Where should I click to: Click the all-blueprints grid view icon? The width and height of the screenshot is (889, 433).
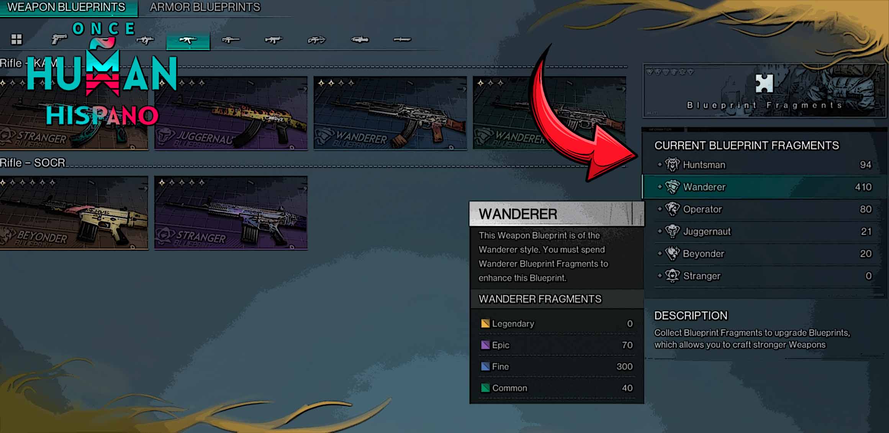(x=16, y=40)
